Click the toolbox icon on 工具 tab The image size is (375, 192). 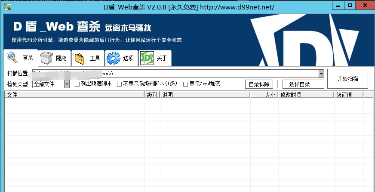(79, 58)
